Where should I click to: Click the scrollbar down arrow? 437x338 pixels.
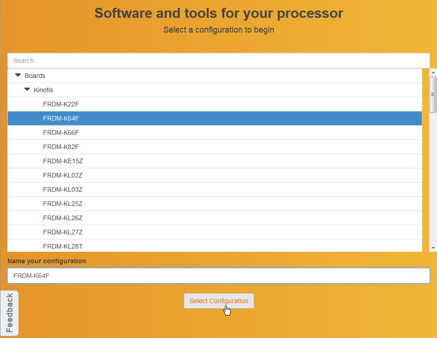(433, 248)
